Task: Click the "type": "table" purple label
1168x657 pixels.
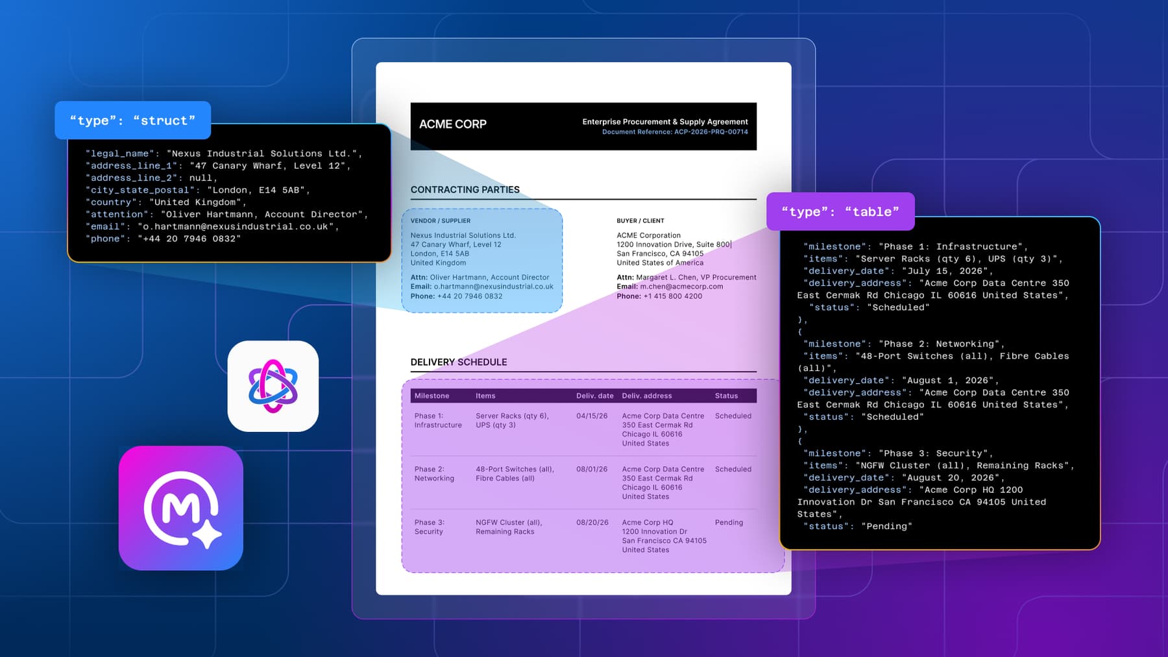Action: pyautogui.click(x=840, y=211)
